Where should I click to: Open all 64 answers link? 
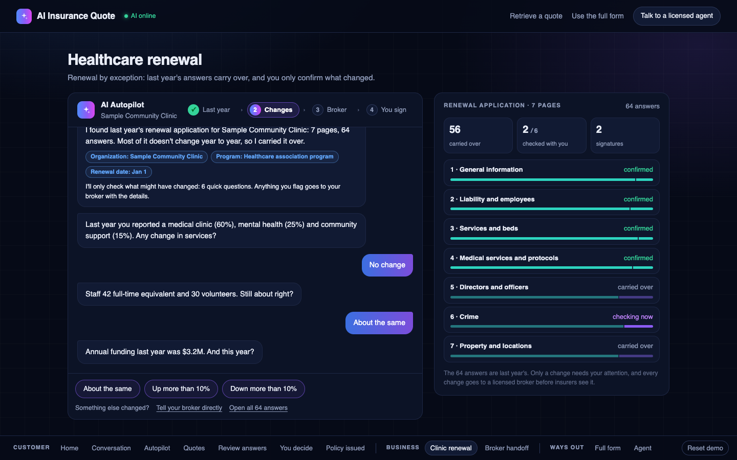point(258,408)
